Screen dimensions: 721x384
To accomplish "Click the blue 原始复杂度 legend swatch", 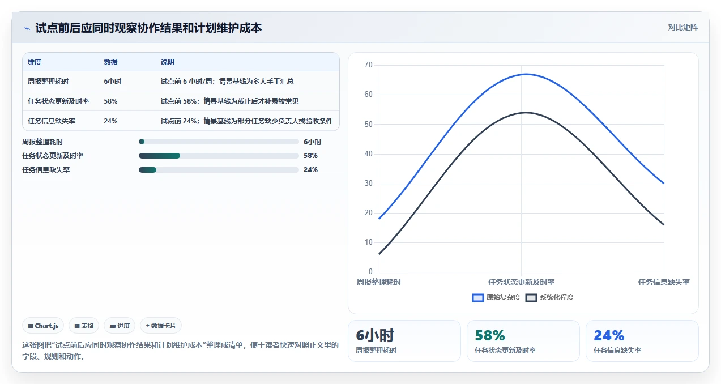I will click(x=478, y=297).
